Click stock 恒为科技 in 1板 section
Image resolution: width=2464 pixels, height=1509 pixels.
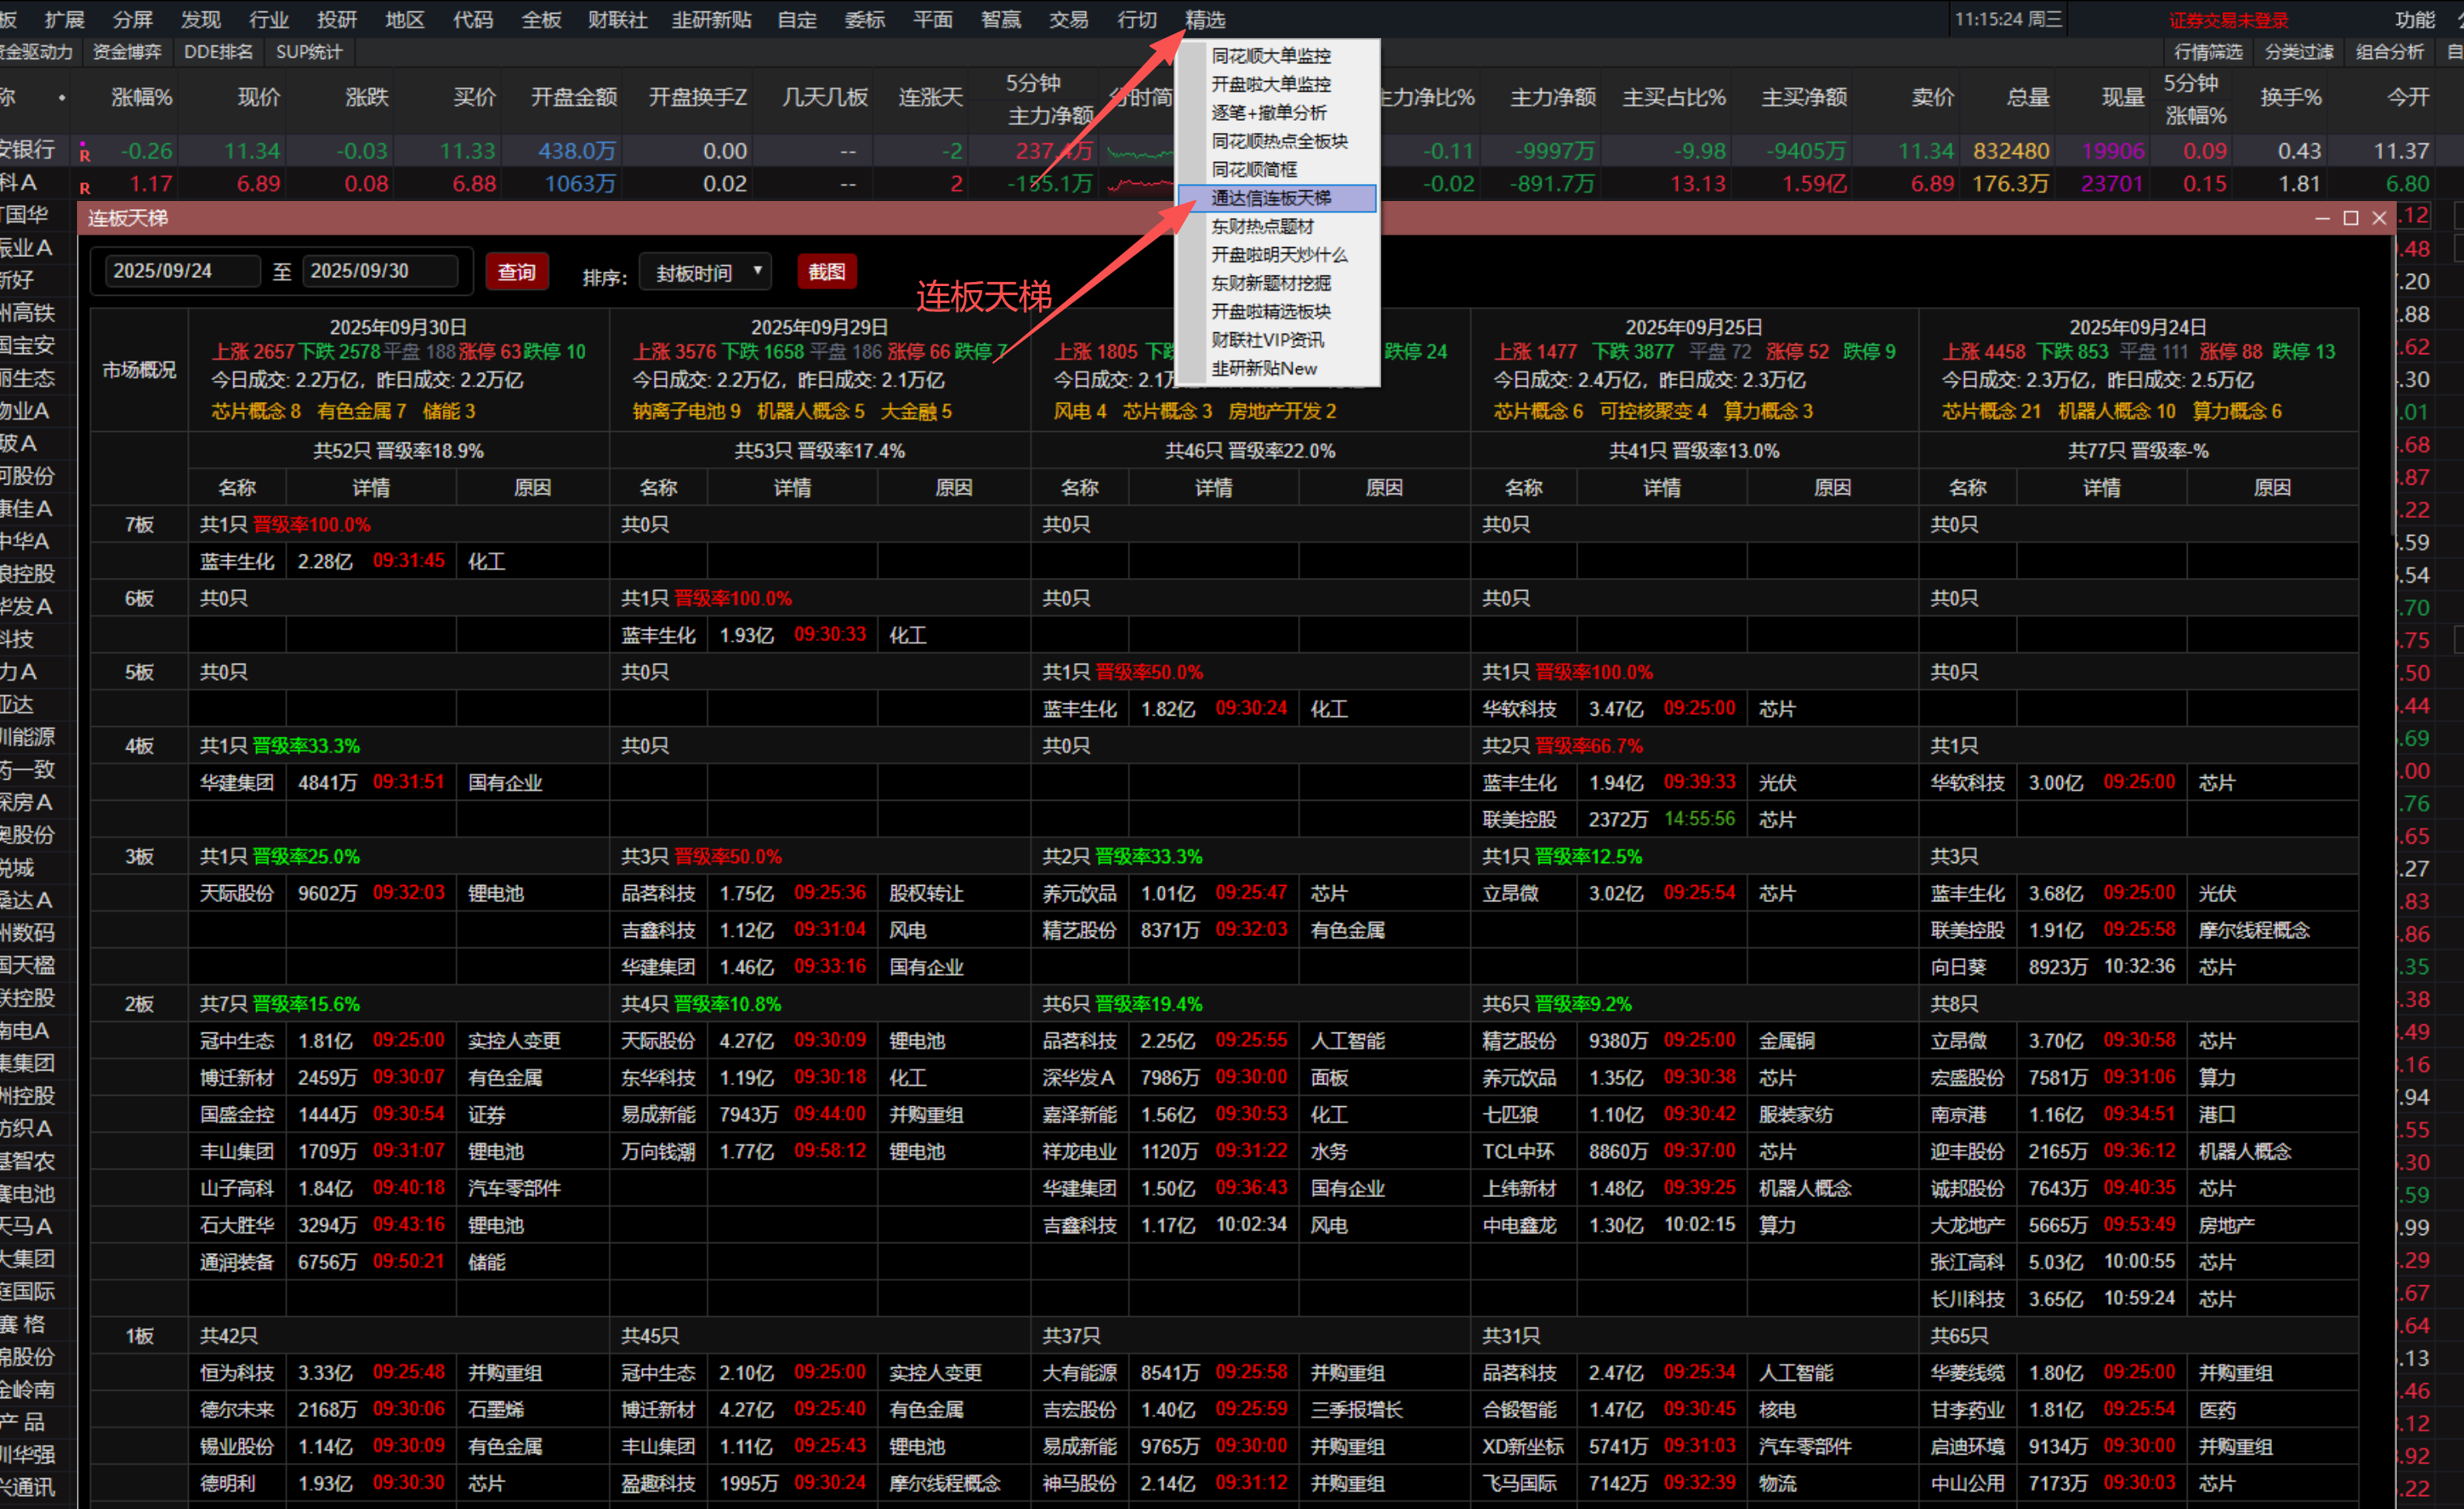[x=237, y=1372]
